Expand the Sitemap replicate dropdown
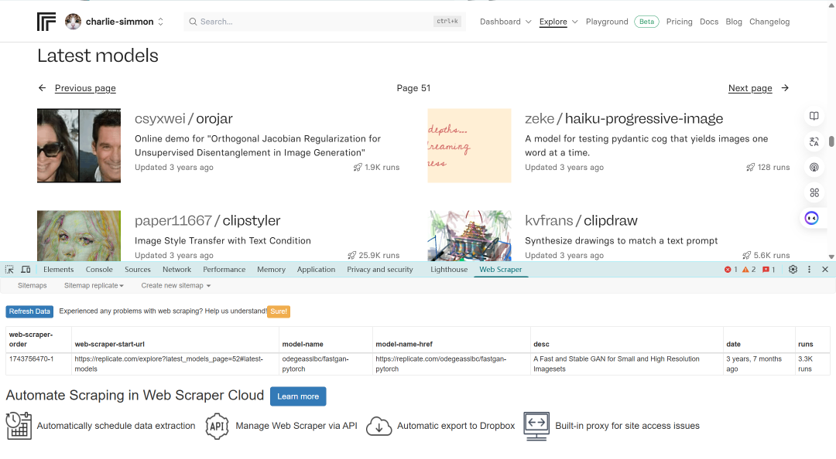Image resolution: width=836 pixels, height=459 pixels. 94,285
